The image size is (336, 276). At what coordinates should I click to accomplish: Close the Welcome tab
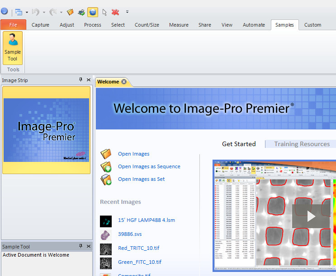(x=124, y=82)
